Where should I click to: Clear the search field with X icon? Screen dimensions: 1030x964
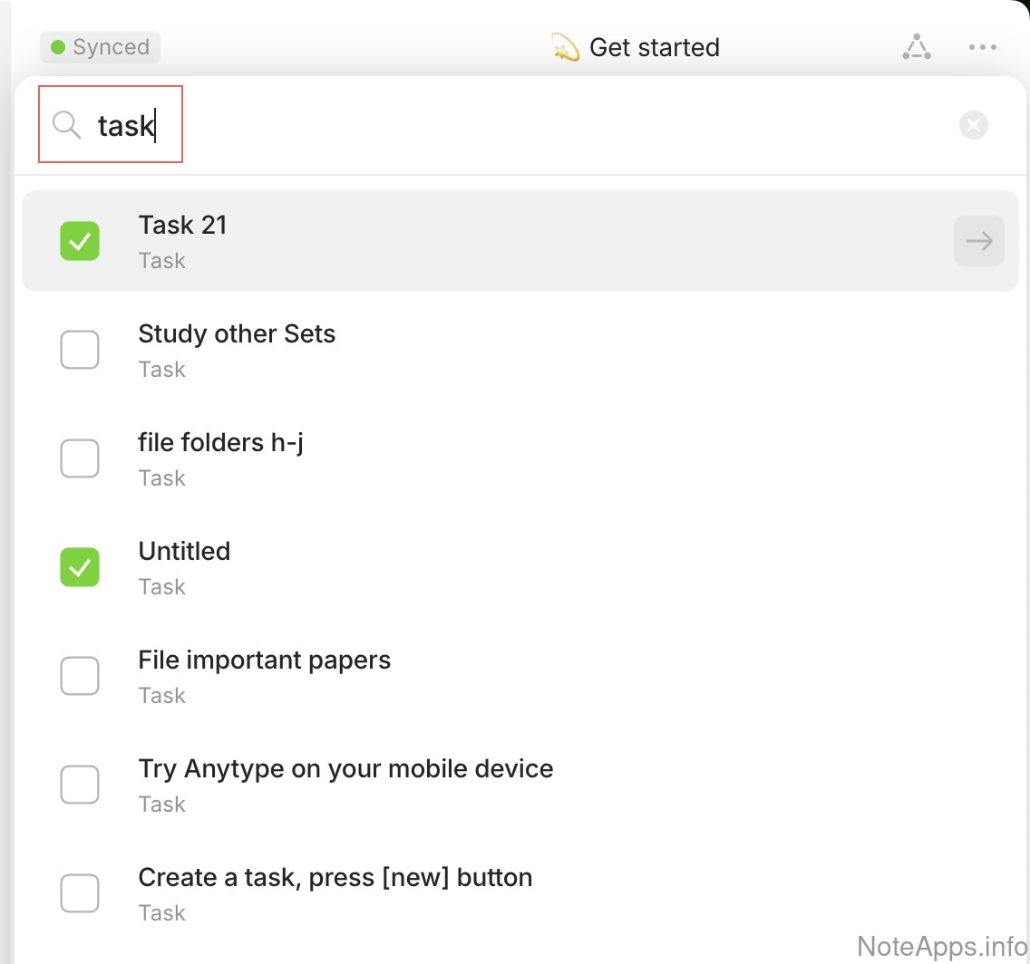click(974, 125)
